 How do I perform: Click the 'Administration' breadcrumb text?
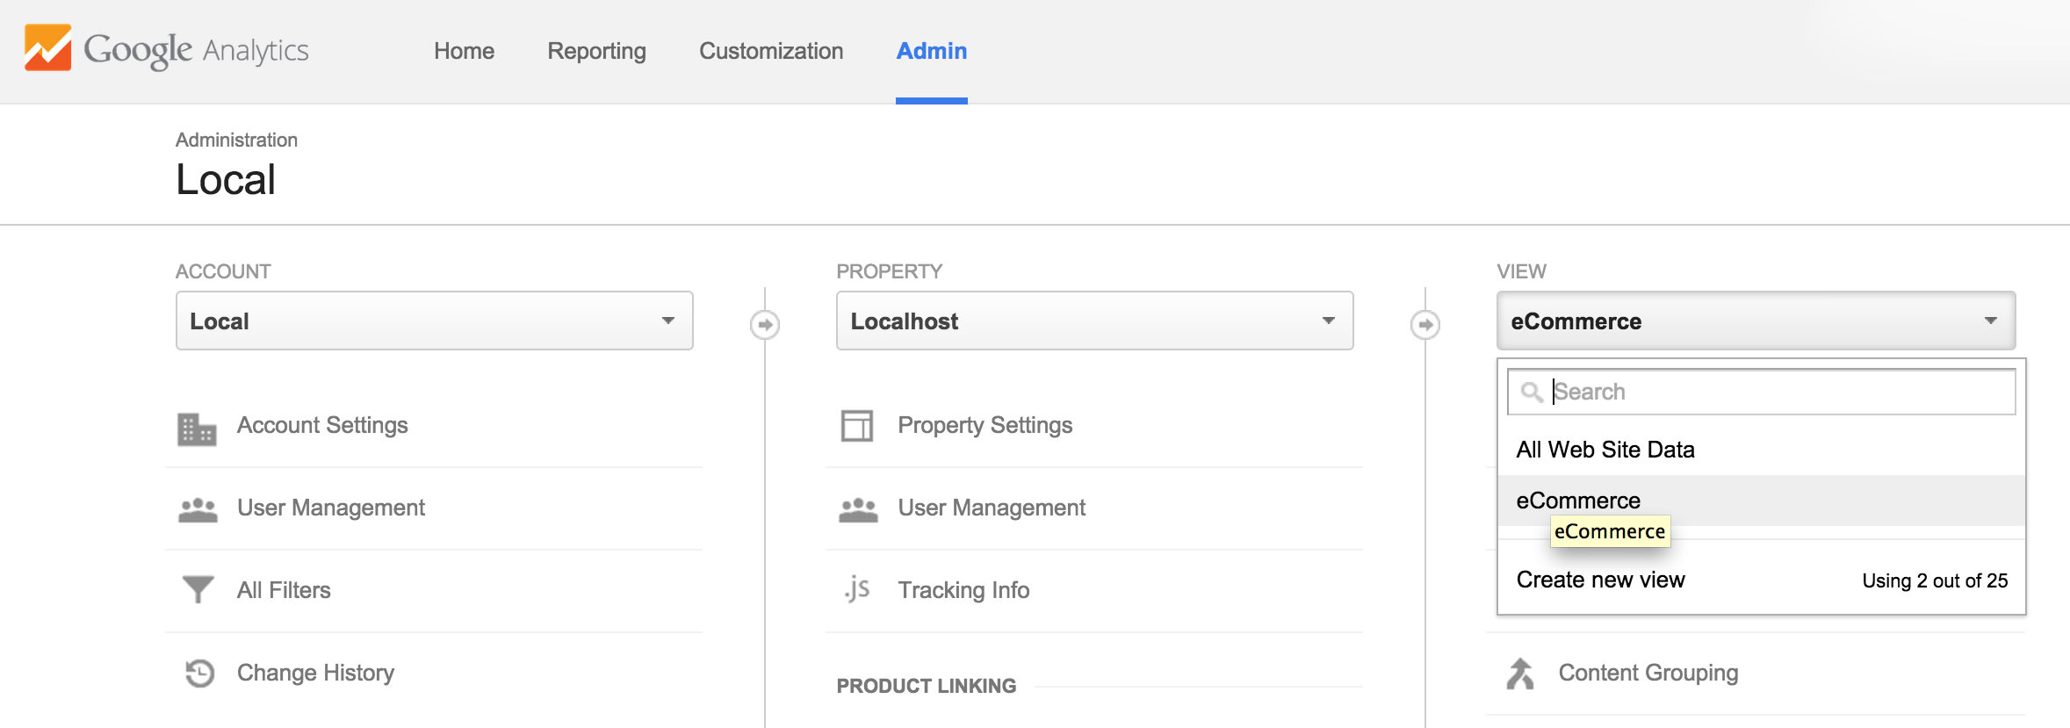236,140
